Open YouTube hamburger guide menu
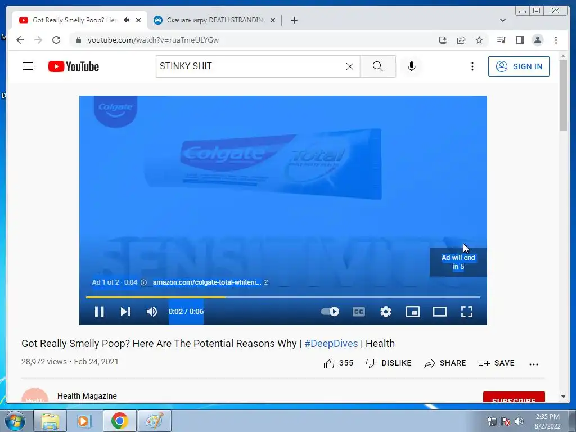 coord(28,66)
